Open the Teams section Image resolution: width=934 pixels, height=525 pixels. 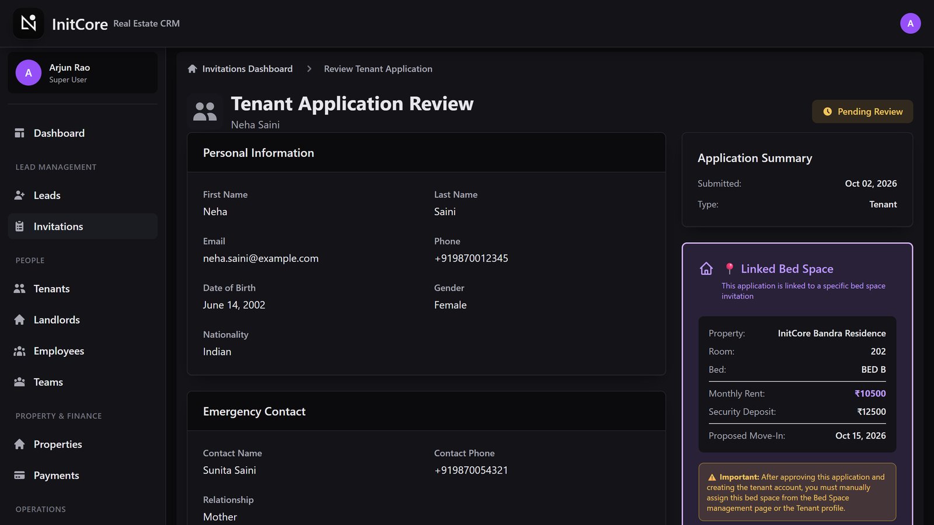(x=83, y=382)
